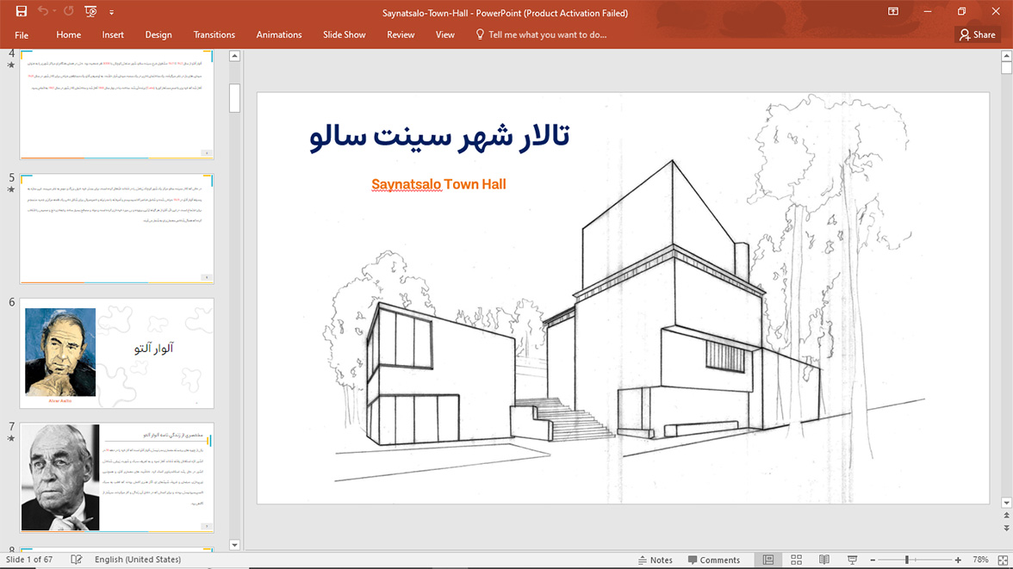The width and height of the screenshot is (1013, 569).
Task: Open the View tab
Action: point(444,35)
